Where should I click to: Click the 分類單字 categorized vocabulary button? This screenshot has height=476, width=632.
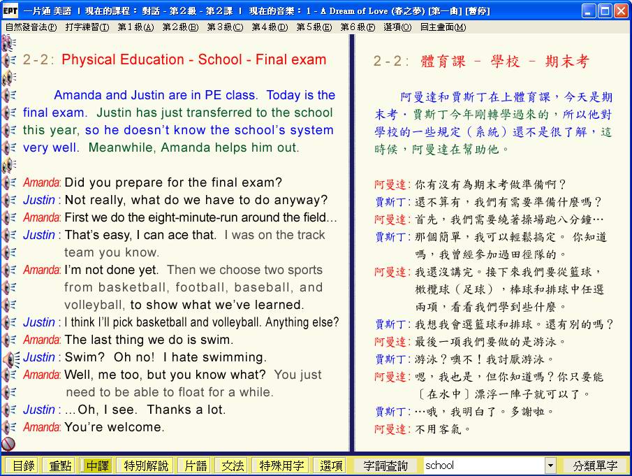pyautogui.click(x=595, y=466)
